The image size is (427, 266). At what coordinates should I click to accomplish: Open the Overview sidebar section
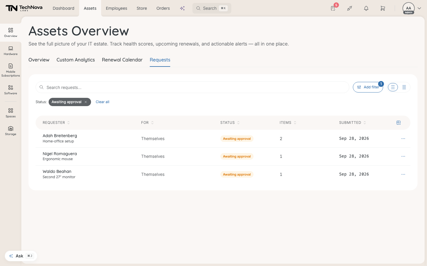(11, 33)
